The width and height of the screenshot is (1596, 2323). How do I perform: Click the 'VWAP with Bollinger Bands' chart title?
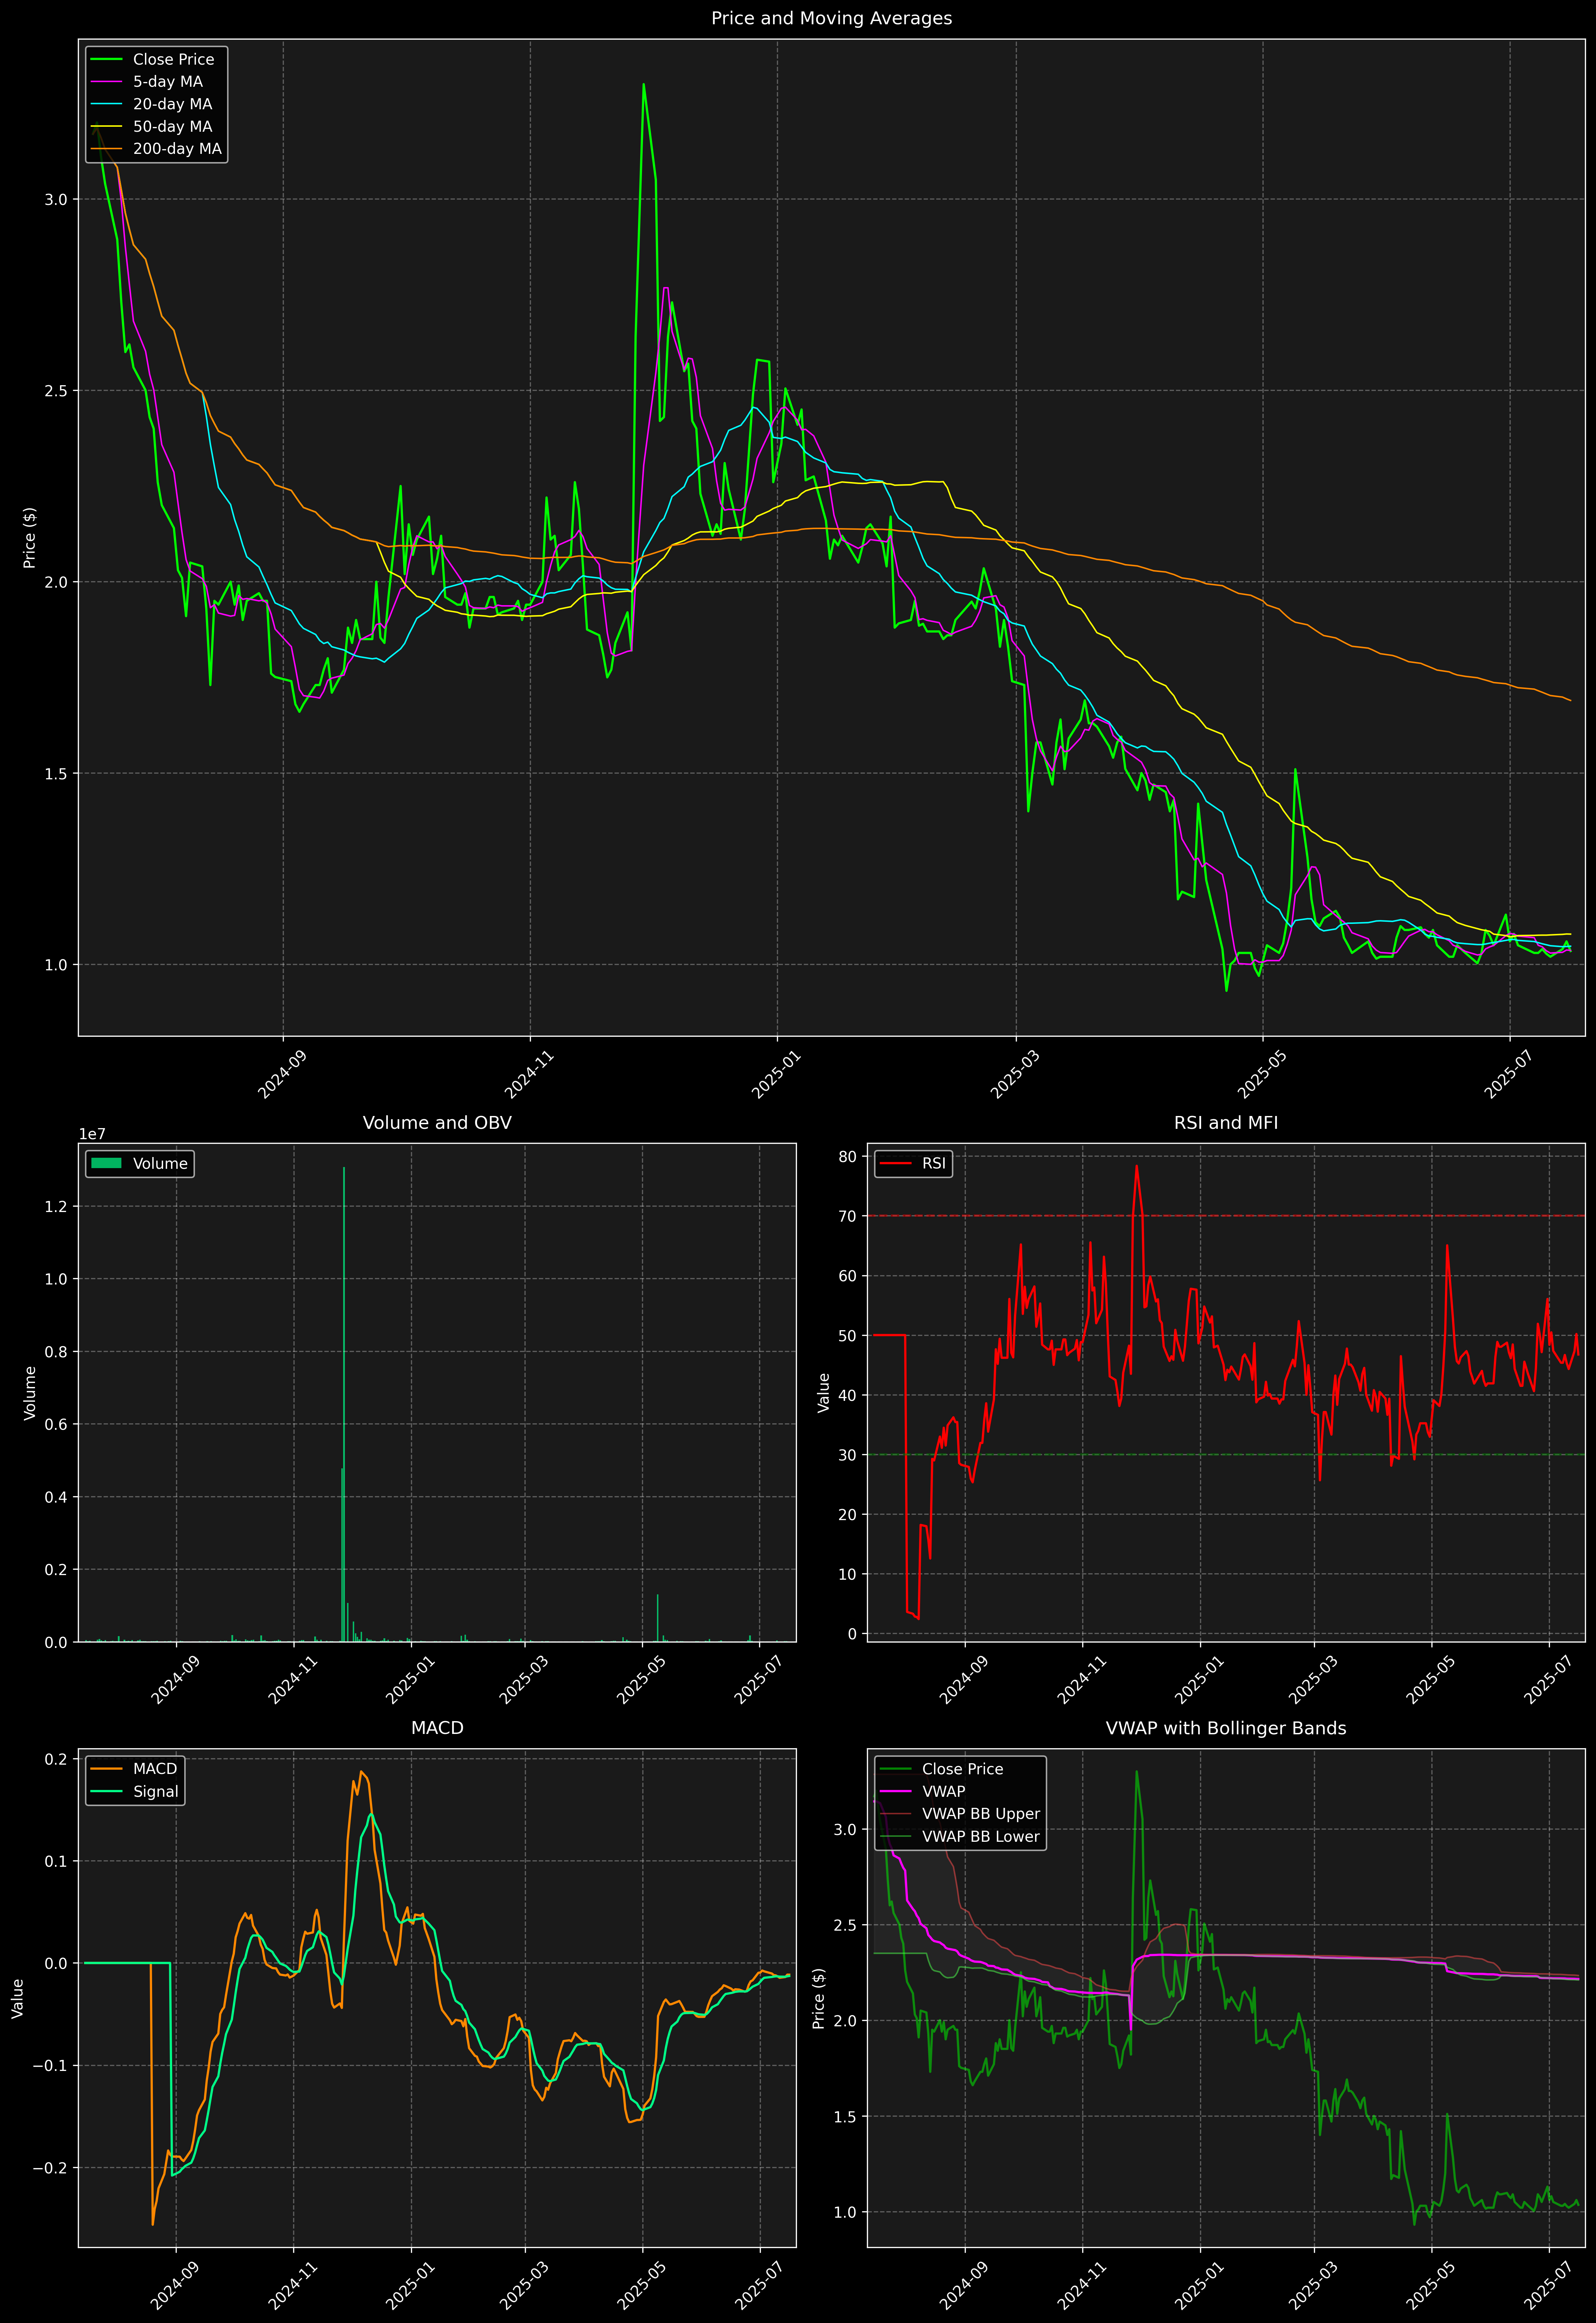click(x=1226, y=1728)
